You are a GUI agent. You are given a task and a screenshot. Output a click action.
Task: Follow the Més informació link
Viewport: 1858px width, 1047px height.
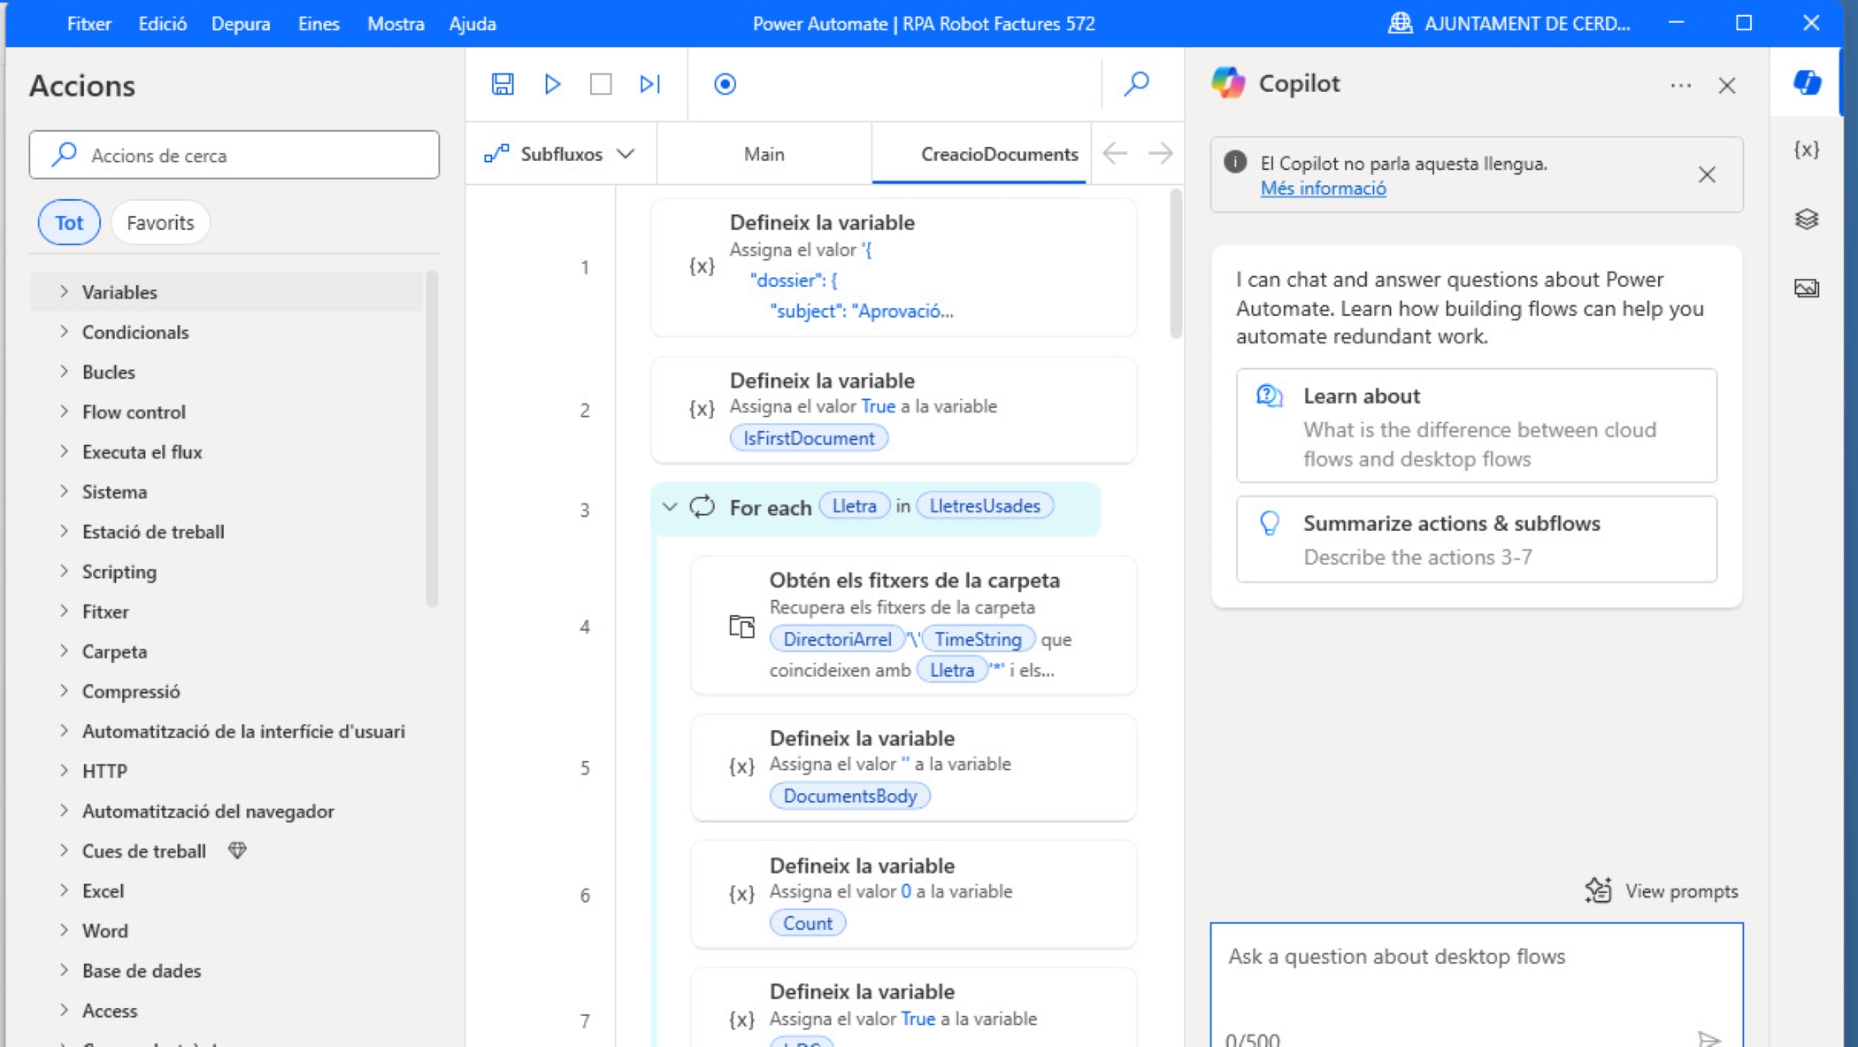click(1323, 189)
